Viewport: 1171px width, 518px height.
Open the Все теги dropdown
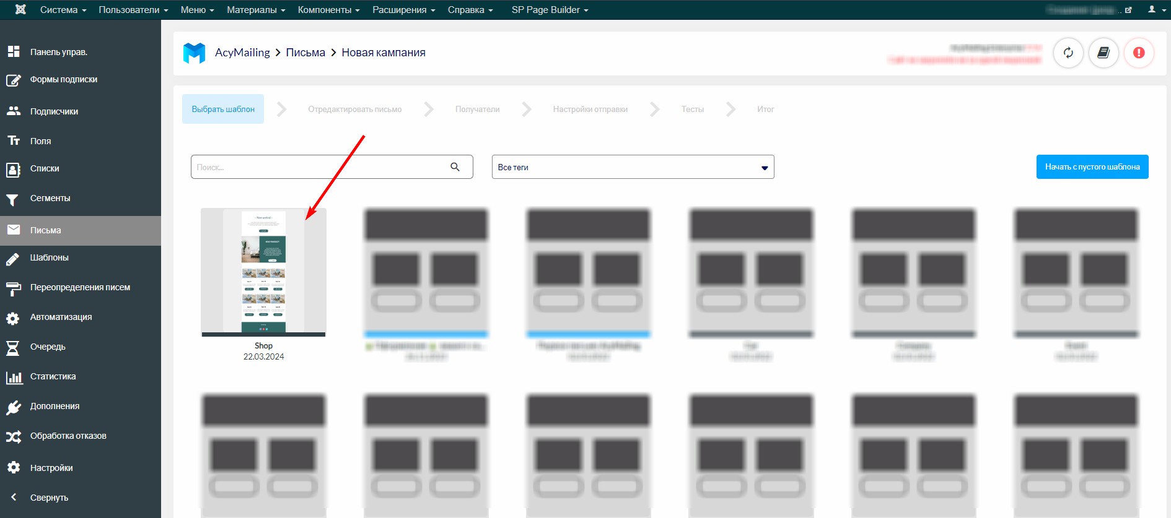point(633,167)
